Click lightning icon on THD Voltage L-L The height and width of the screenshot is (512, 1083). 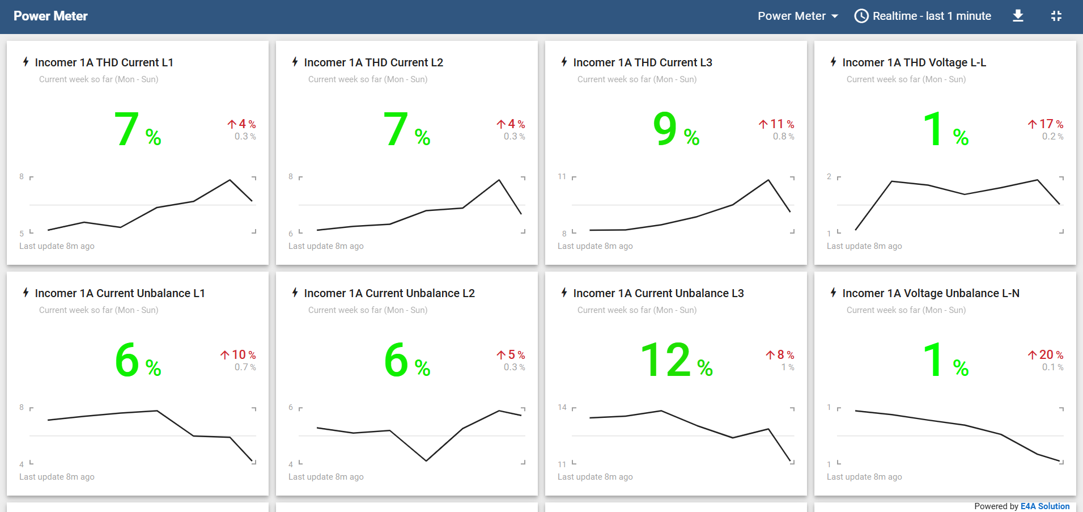click(x=834, y=62)
